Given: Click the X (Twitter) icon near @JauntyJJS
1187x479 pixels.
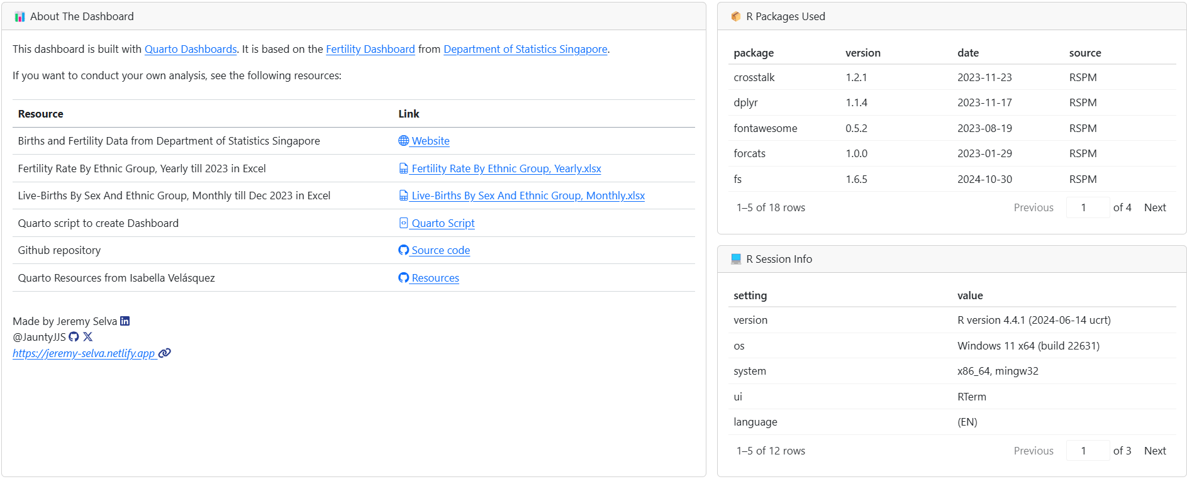Looking at the screenshot, I should click(87, 337).
